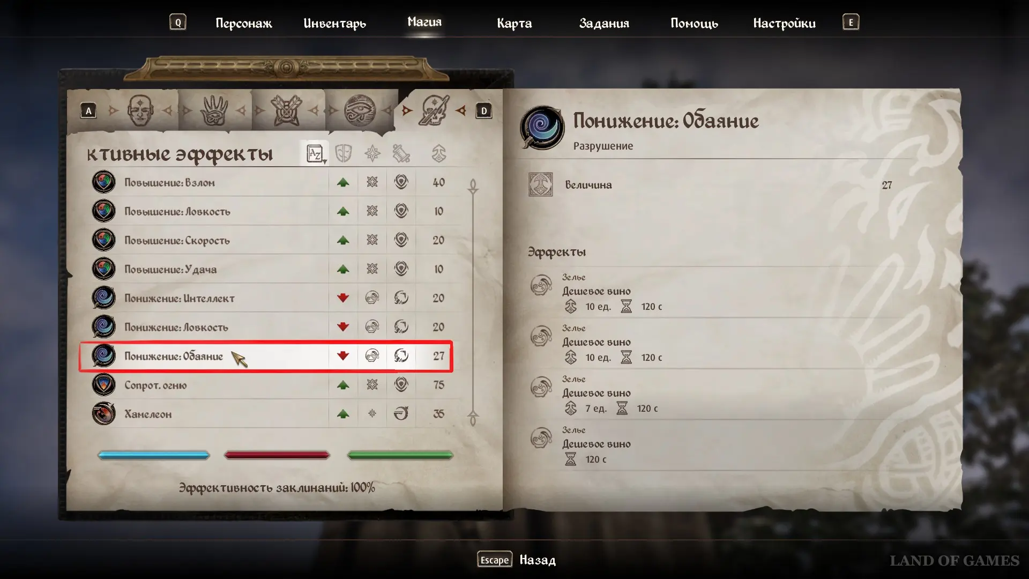Click the arrow at top of list scrollbar
Viewport: 1029px width, 579px height.
[473, 187]
